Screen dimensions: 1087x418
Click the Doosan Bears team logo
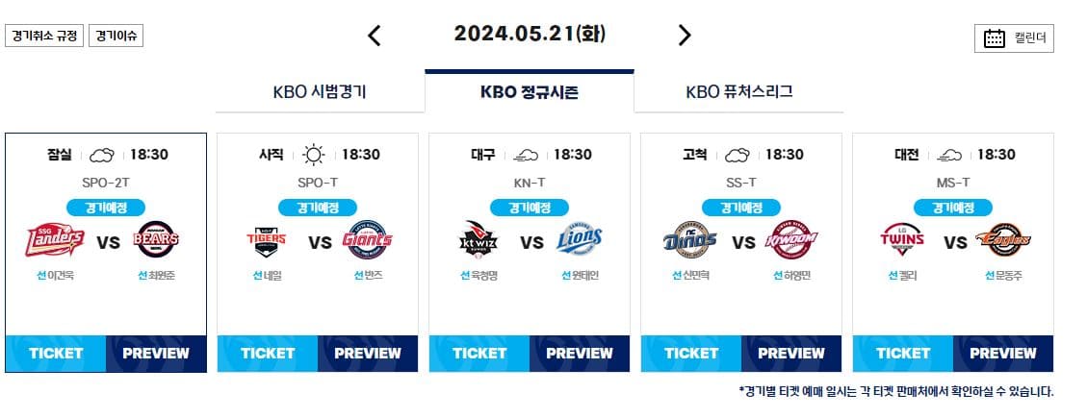click(x=158, y=239)
